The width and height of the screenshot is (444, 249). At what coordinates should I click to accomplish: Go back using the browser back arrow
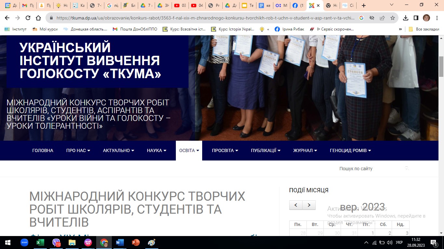tap(8, 18)
